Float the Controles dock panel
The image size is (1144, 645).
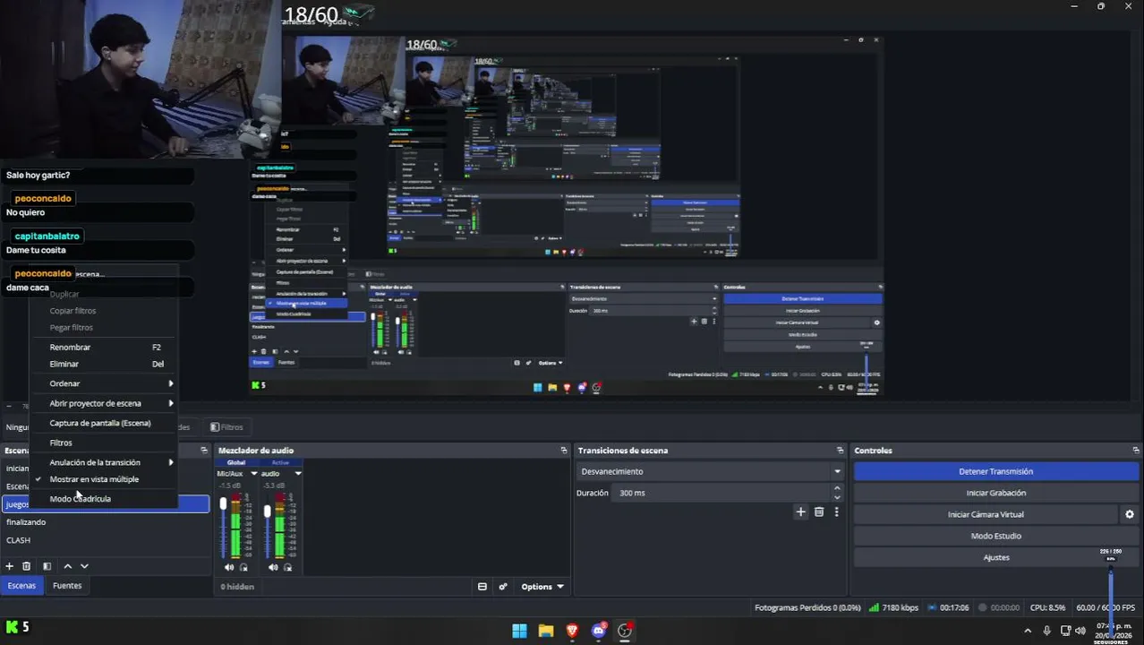click(x=1136, y=451)
